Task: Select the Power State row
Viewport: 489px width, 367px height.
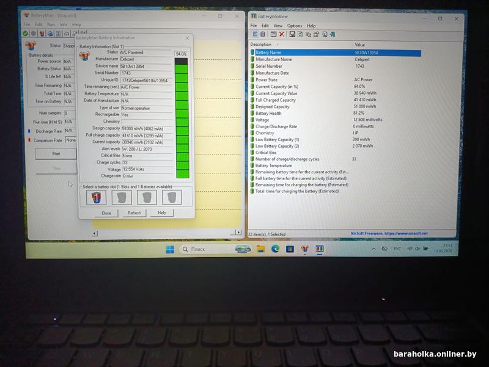Action: pos(336,80)
